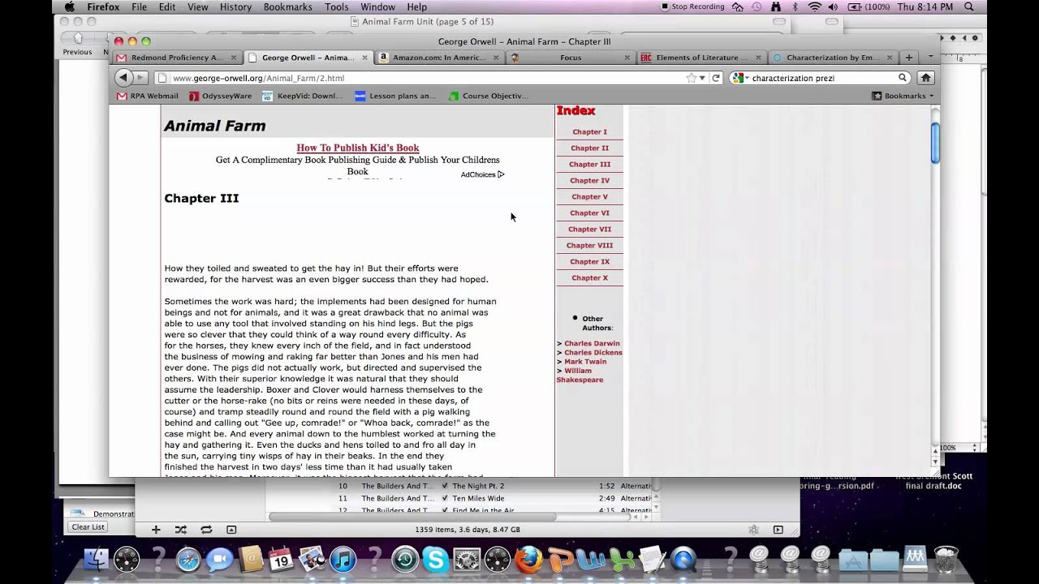The height and width of the screenshot is (584, 1039).
Task: Open the Charles Dickens author link
Action: click(x=593, y=352)
